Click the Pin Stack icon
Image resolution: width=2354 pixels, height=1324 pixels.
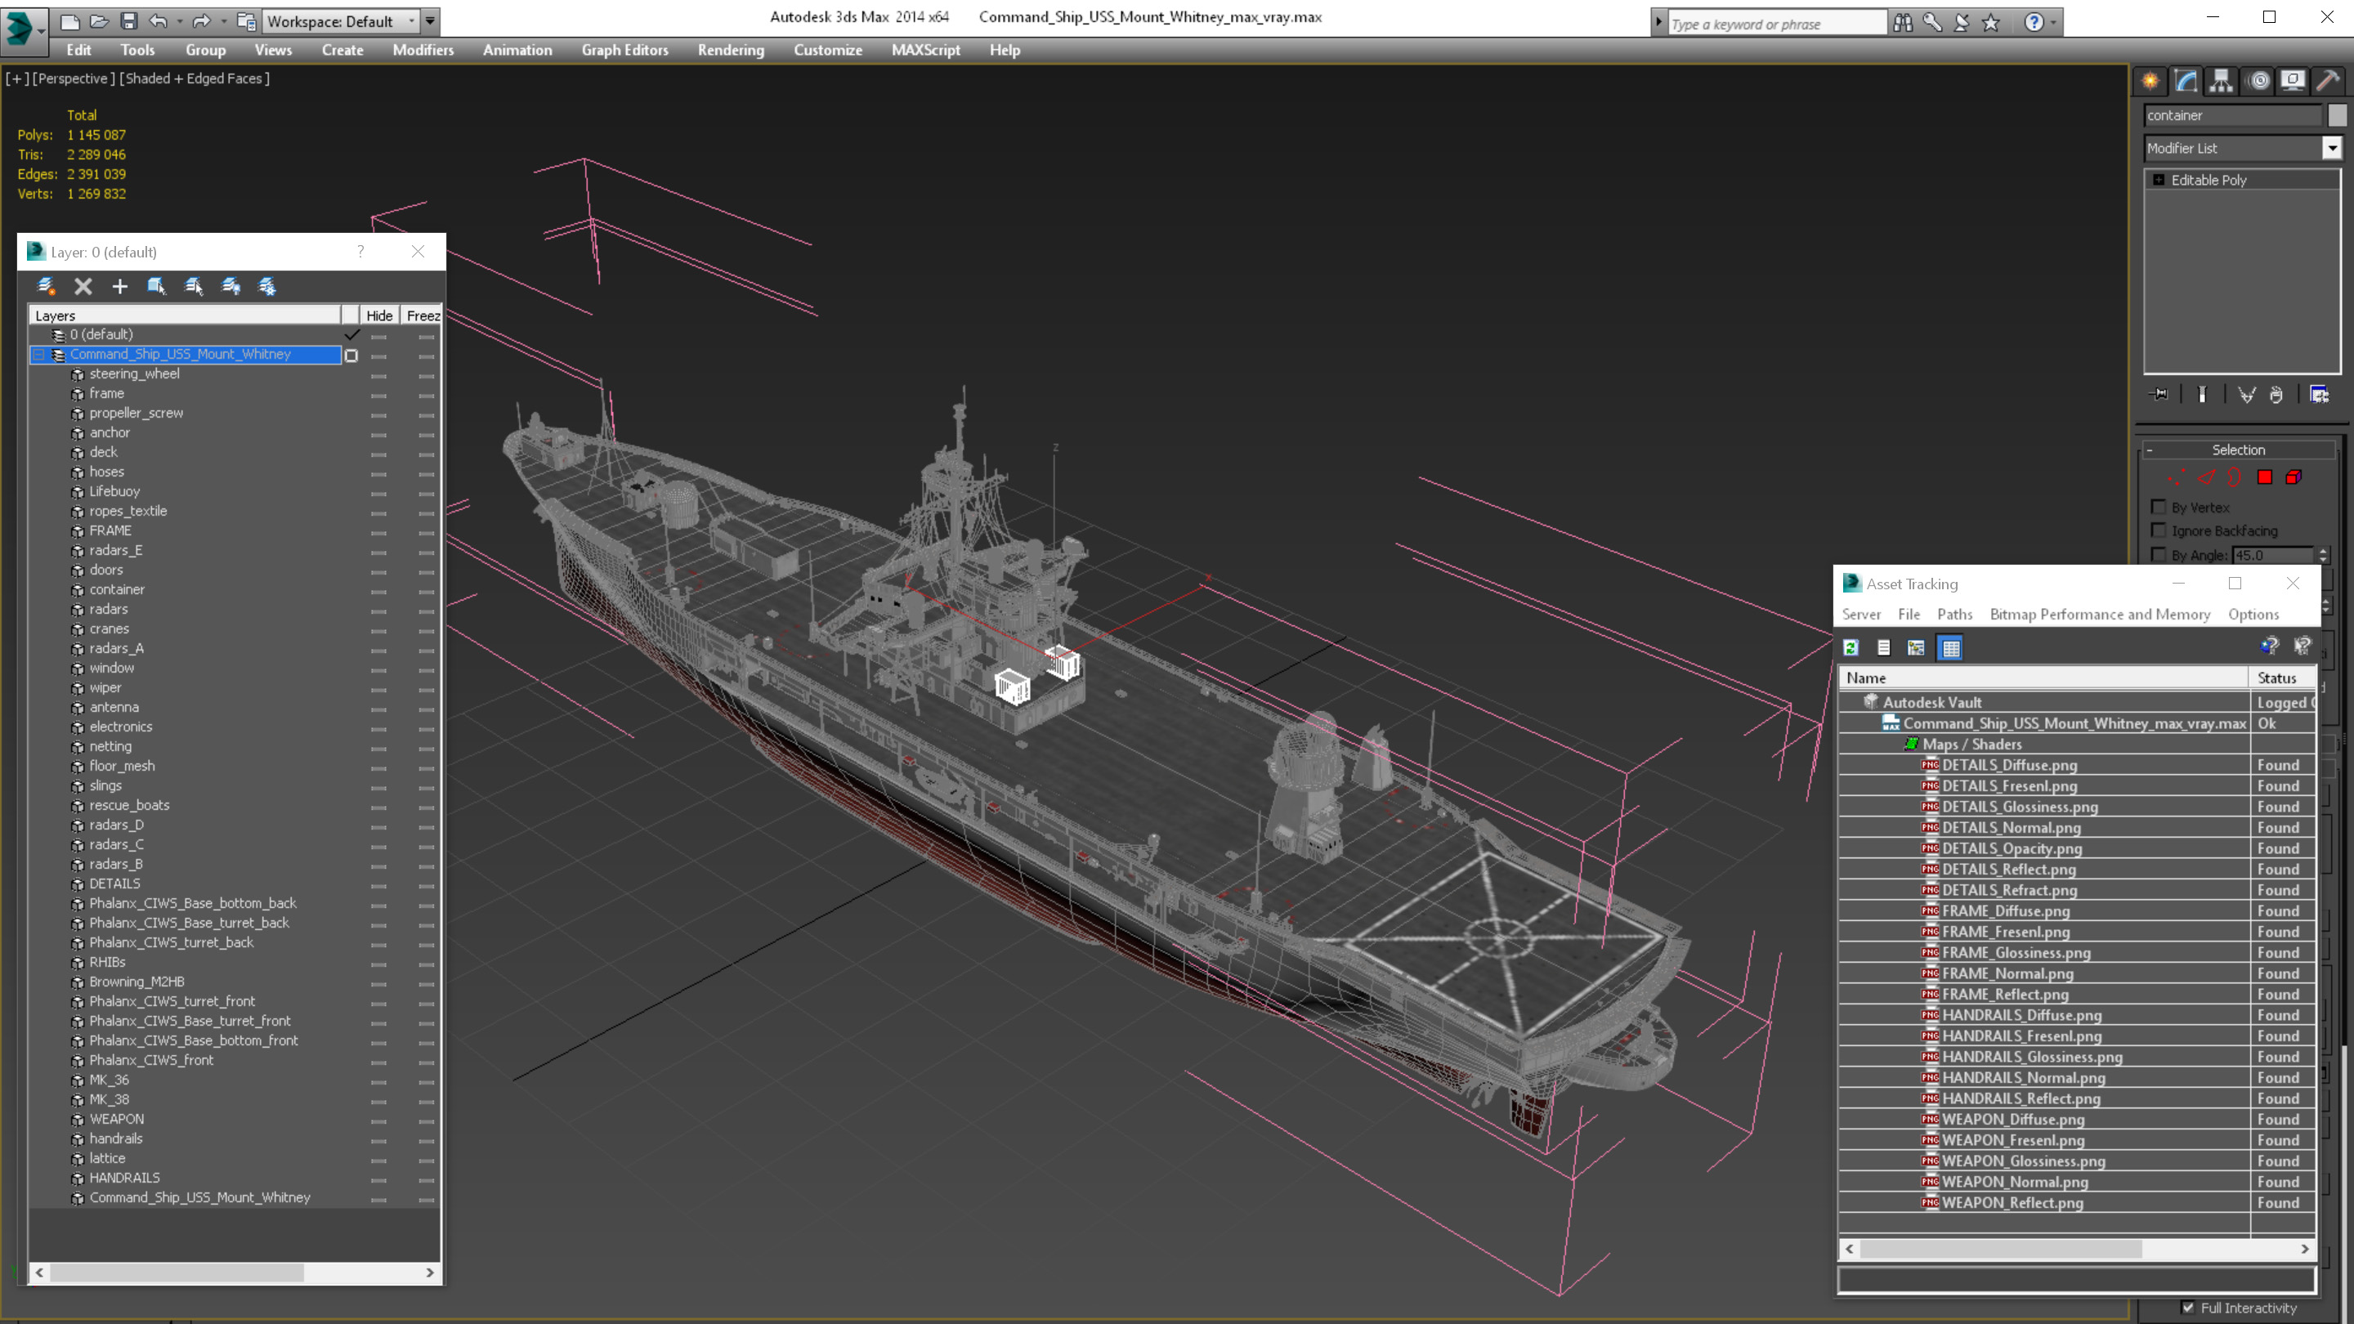2159,395
